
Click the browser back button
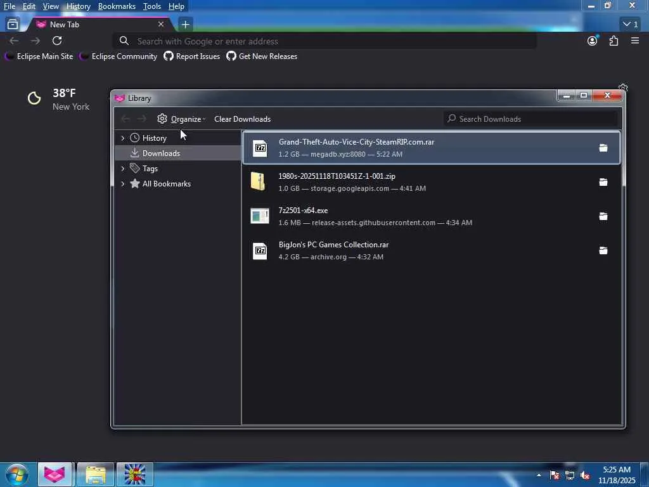pos(14,41)
